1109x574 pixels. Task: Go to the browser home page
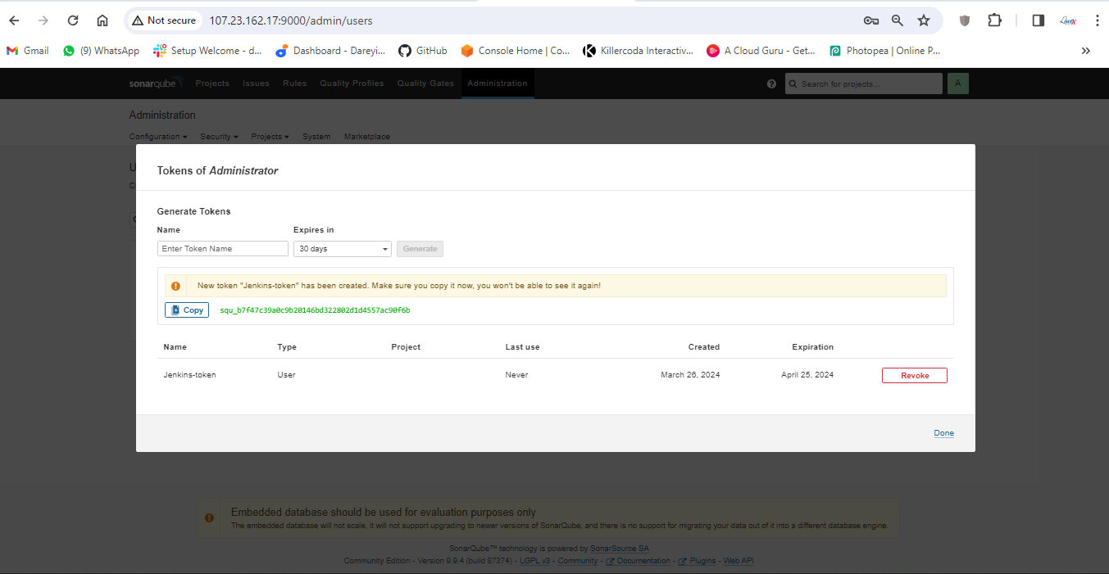click(x=102, y=20)
